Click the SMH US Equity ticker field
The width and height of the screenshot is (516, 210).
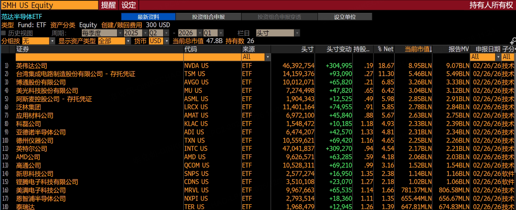pos(49,5)
